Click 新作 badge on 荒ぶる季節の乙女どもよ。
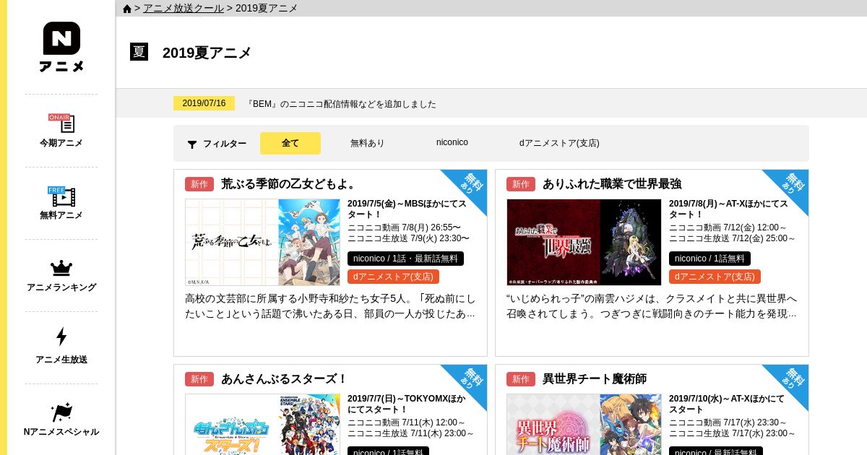867x455 pixels. coord(199,184)
